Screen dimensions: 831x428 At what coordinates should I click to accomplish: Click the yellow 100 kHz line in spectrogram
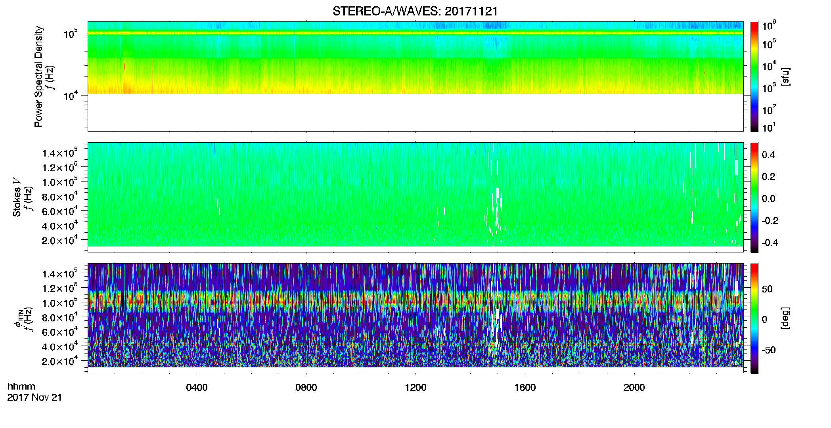(415, 33)
